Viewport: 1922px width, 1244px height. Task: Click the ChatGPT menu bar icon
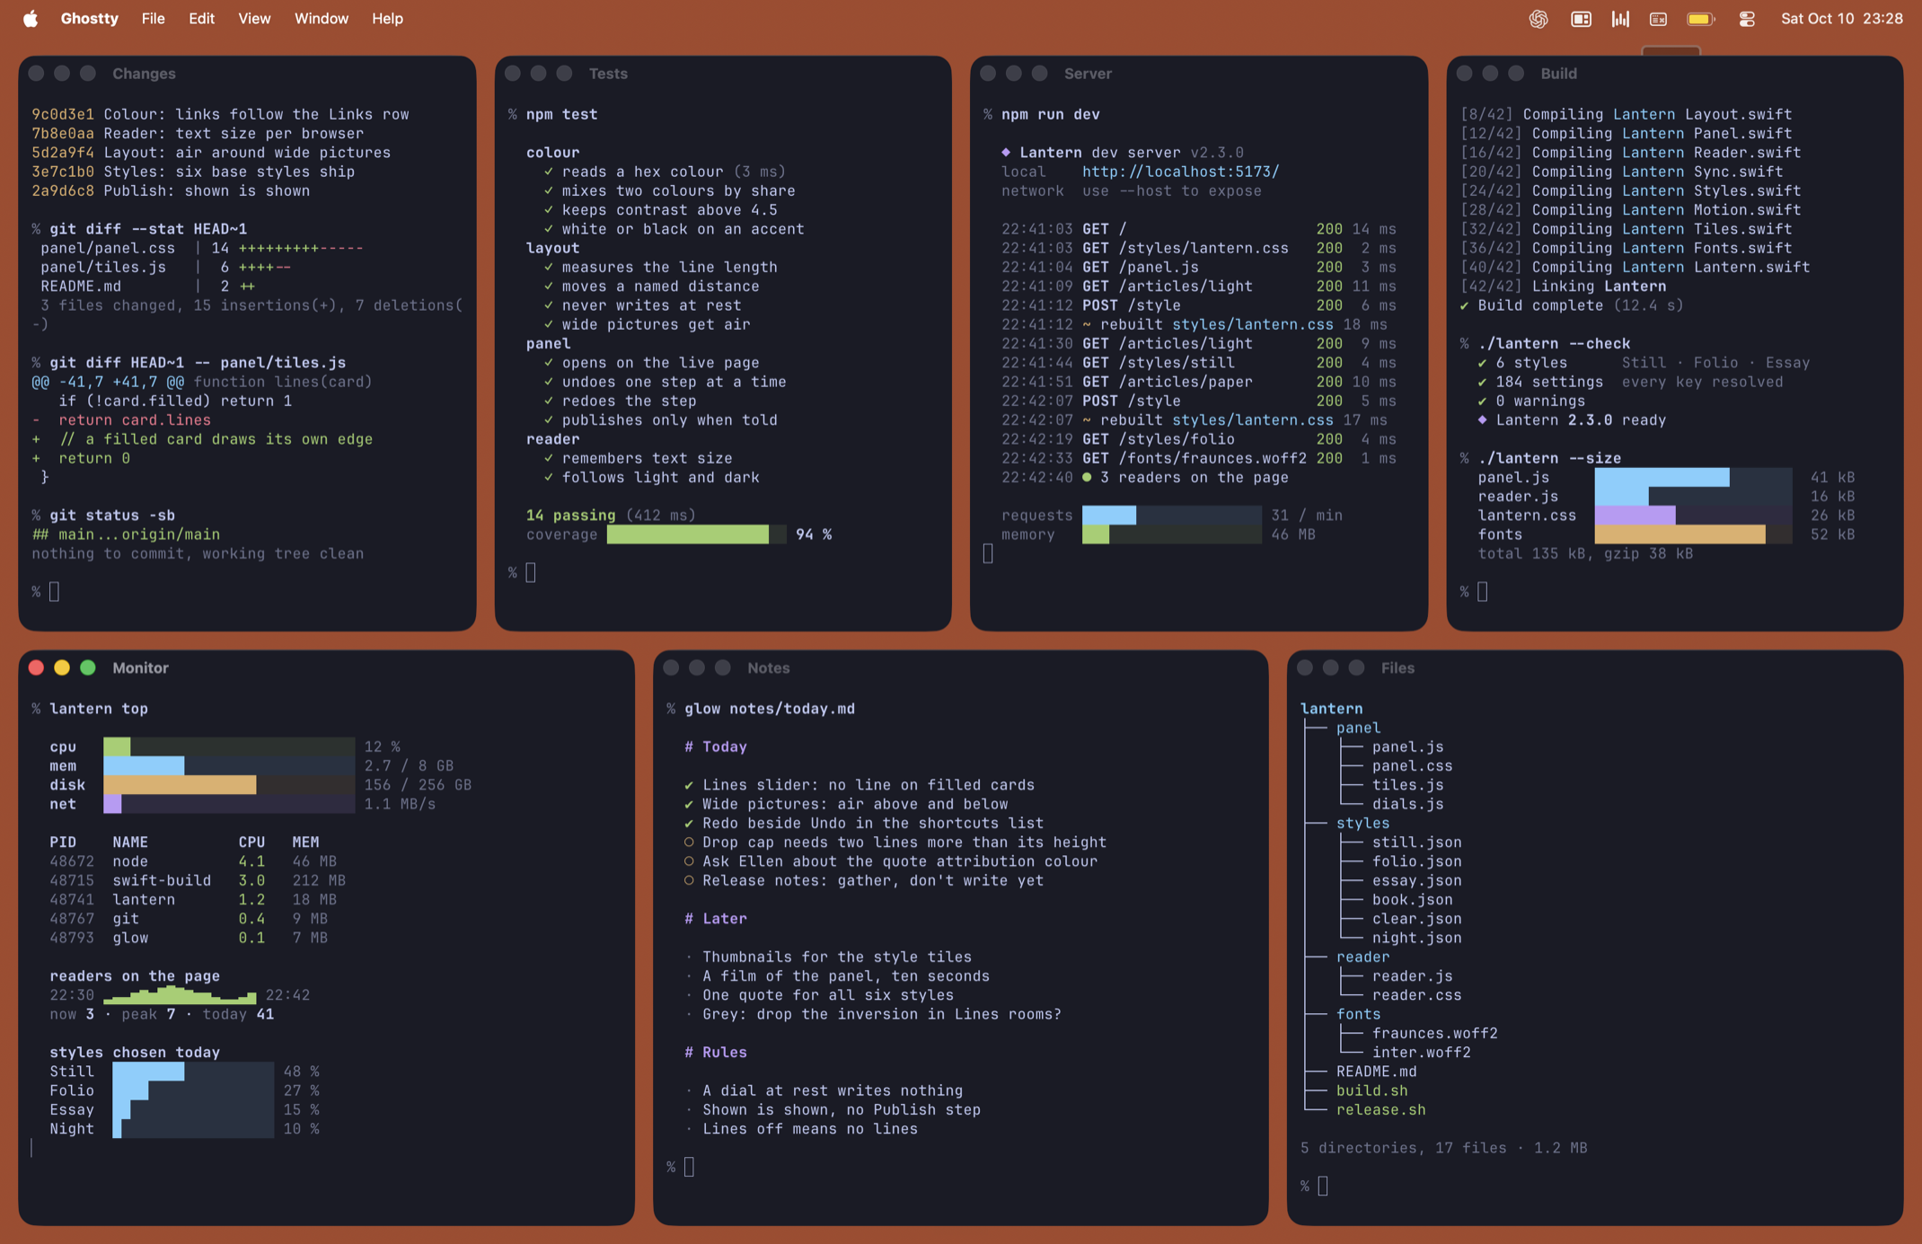pos(1538,19)
